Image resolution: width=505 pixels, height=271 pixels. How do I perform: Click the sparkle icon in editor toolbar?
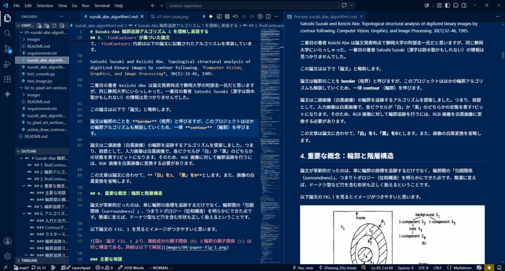pyautogui.click(x=211, y=16)
